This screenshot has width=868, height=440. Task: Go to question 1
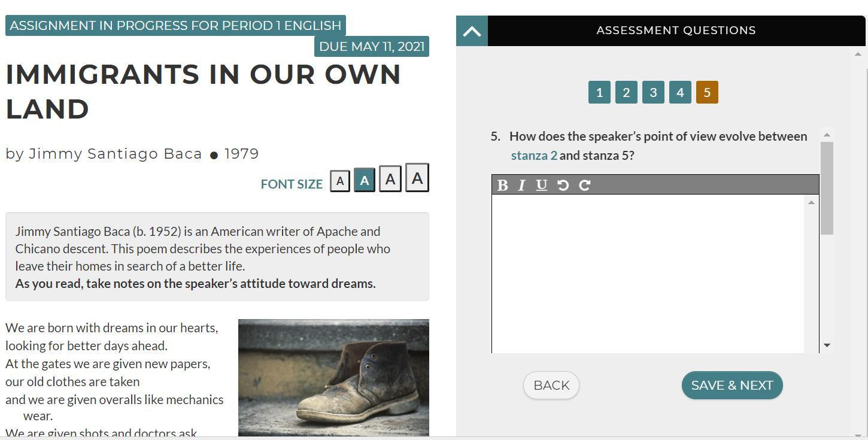[x=599, y=92]
